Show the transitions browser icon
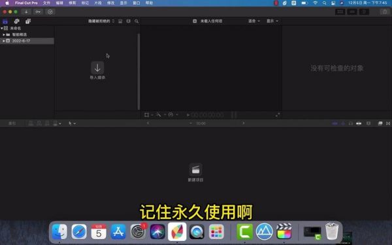 (387, 123)
